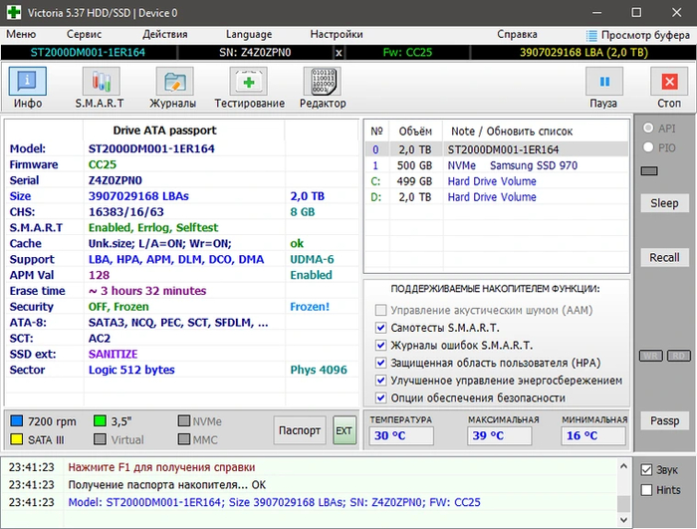The width and height of the screenshot is (697, 529).
Task: Click the Просмотр буфера list icon
Action: [x=591, y=35]
